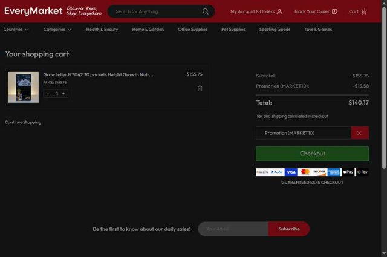Click the shopping cart icon
Image resolution: width=387 pixels, height=257 pixels.
[x=364, y=11]
